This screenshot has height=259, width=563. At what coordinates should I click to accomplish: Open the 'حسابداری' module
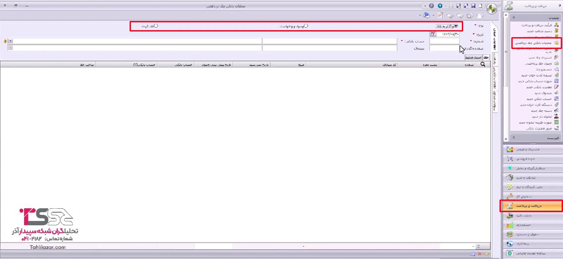[x=533, y=225]
